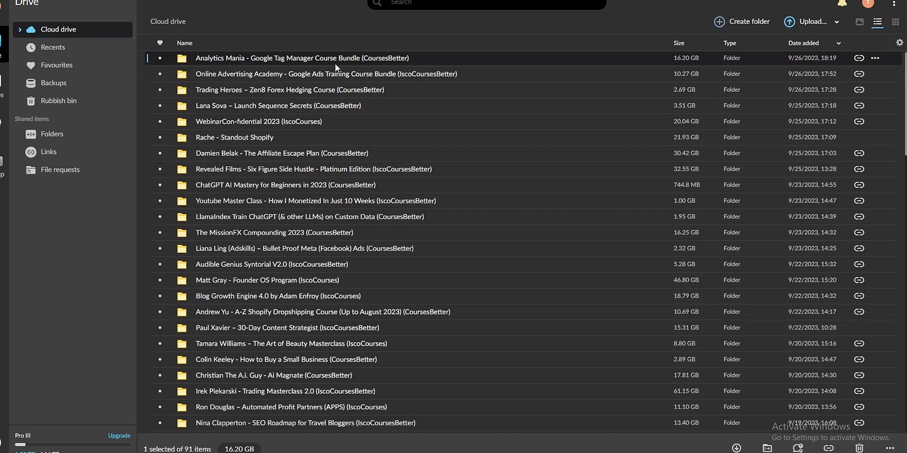The height and width of the screenshot is (453, 907).
Task: Click the search field
Action: [x=486, y=4]
